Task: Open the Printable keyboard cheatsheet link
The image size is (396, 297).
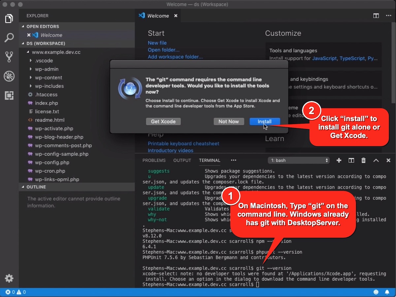Action: click(183, 143)
